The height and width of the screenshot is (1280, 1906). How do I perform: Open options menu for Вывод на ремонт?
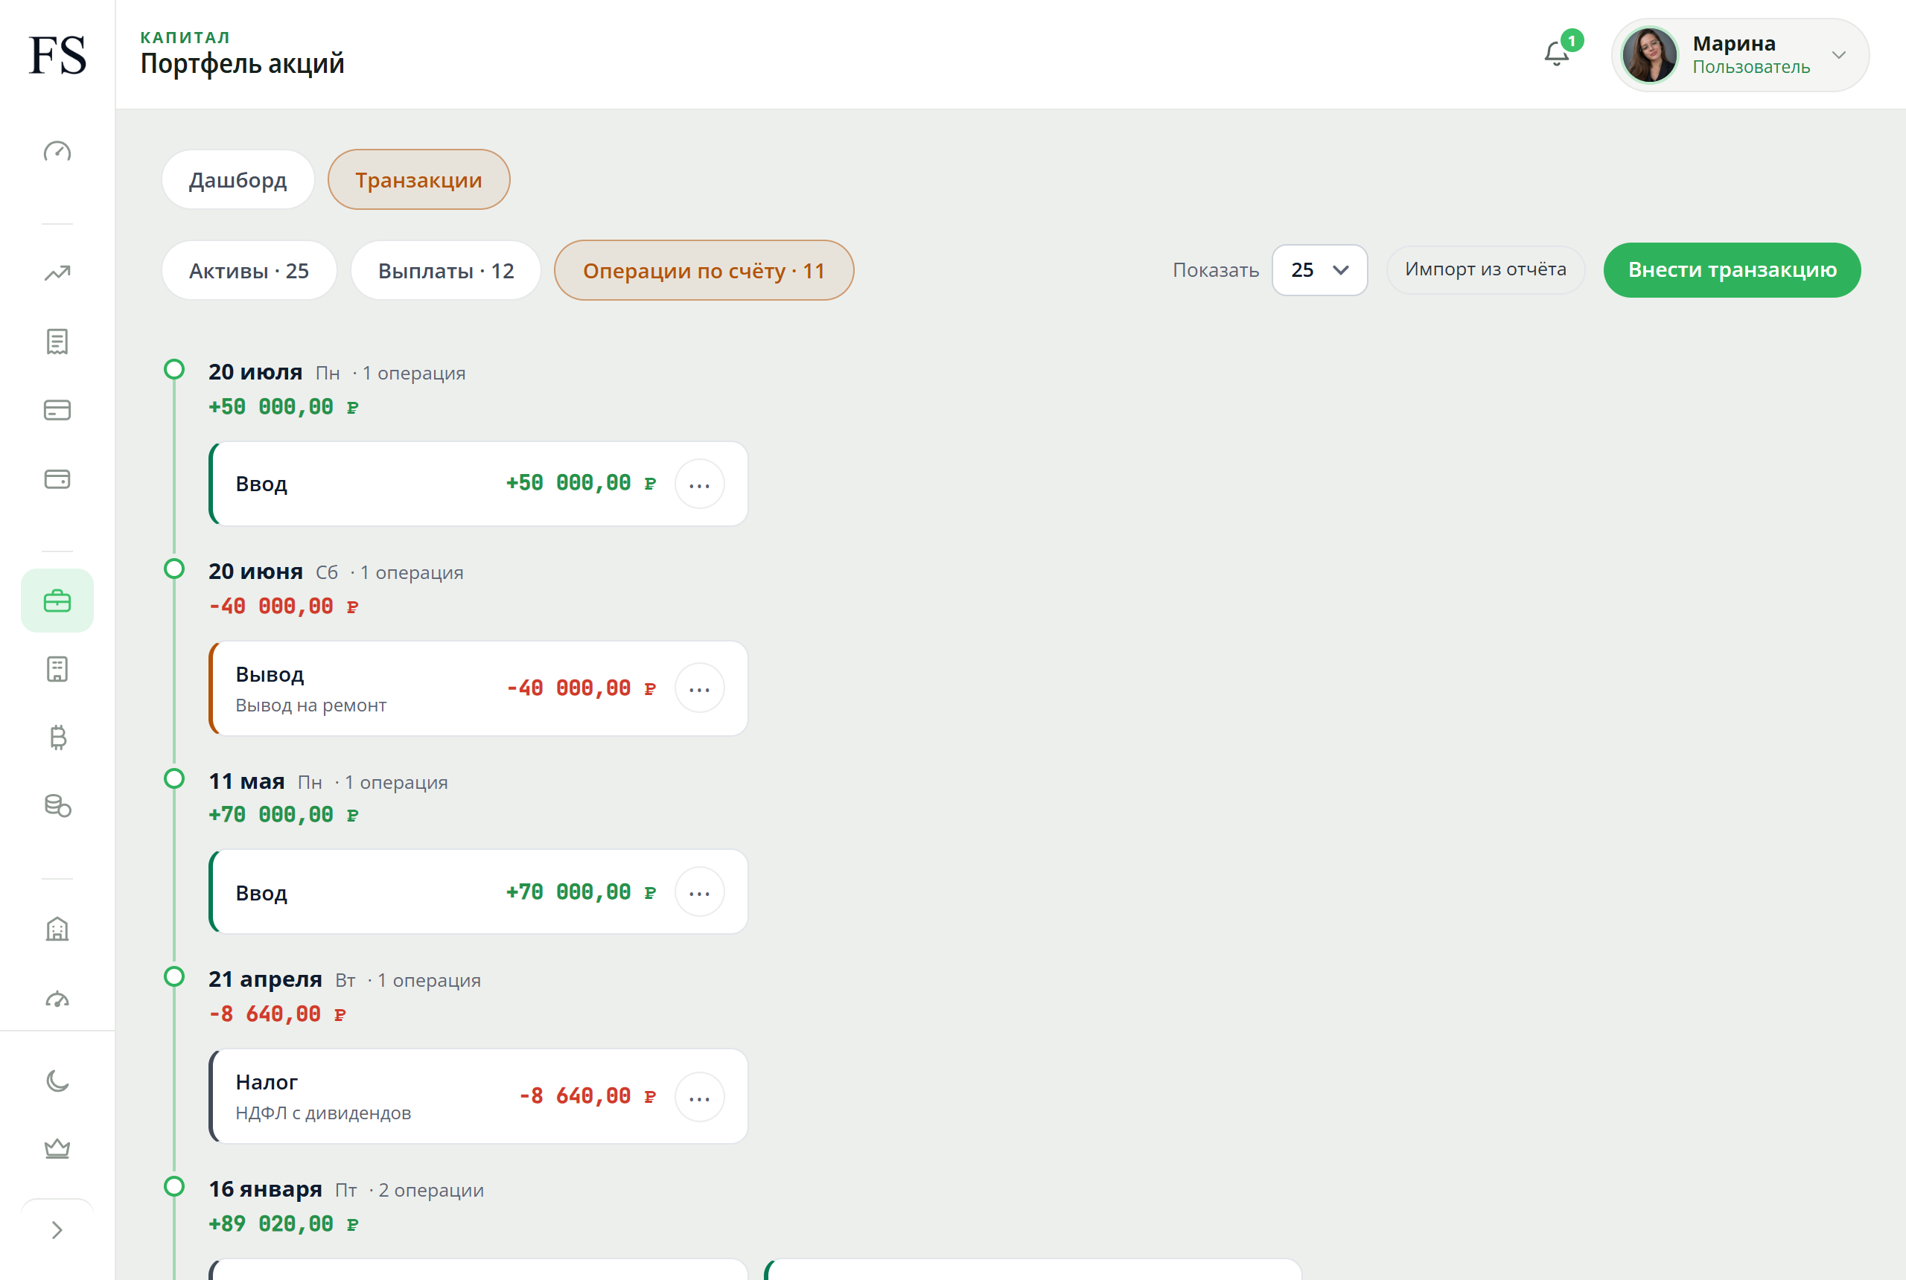tap(700, 688)
